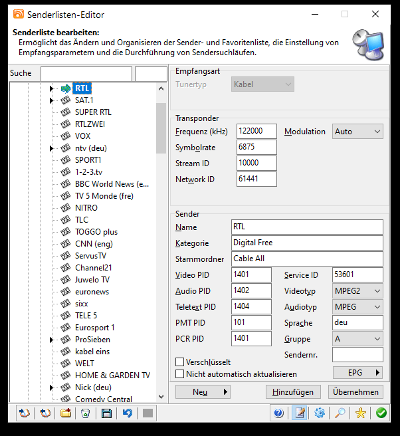The height and width of the screenshot is (436, 400).
Task: Click the Frequenz (kHz) input field
Action: [256, 132]
